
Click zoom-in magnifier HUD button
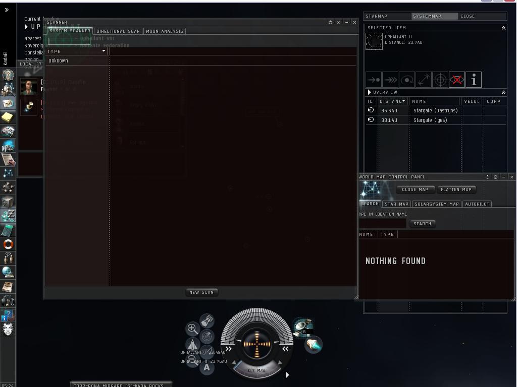point(192,328)
